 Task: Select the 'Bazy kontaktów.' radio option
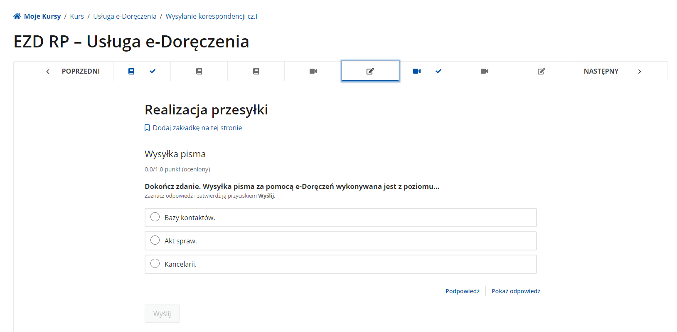[155, 217]
